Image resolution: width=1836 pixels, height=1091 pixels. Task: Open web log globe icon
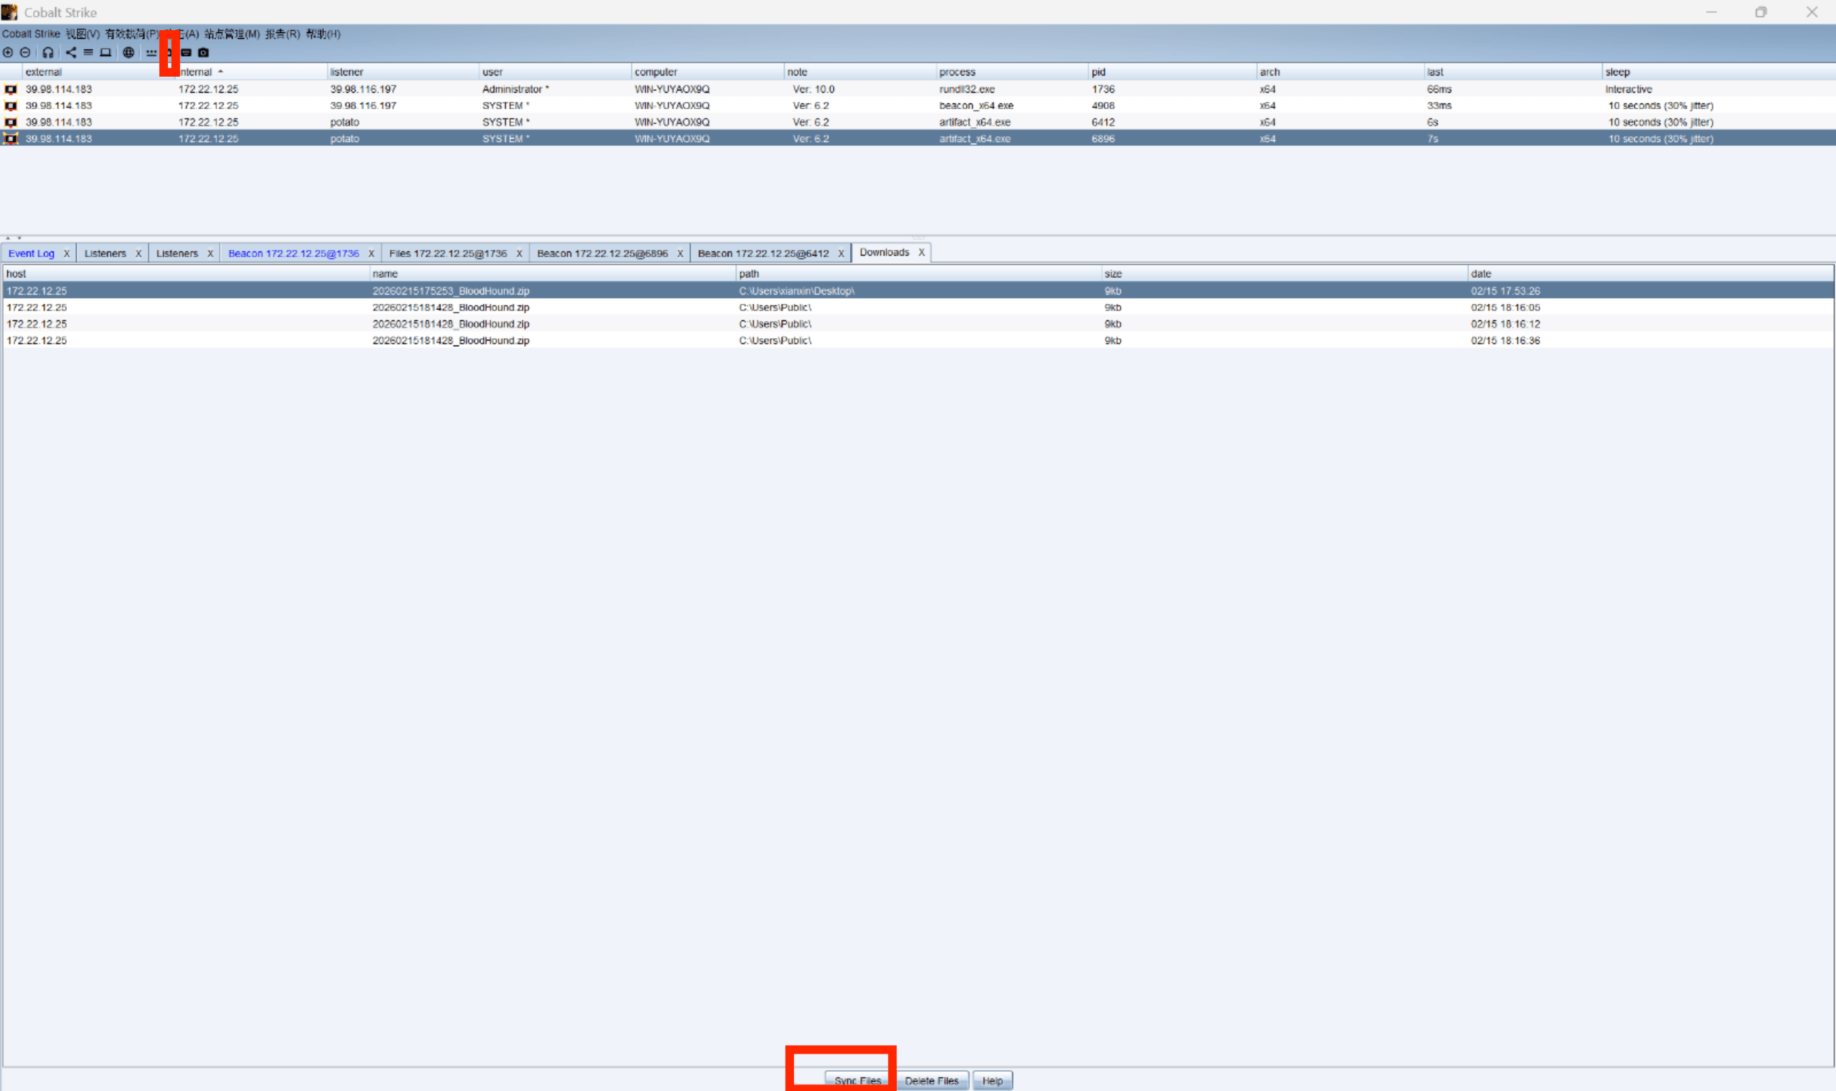click(129, 52)
